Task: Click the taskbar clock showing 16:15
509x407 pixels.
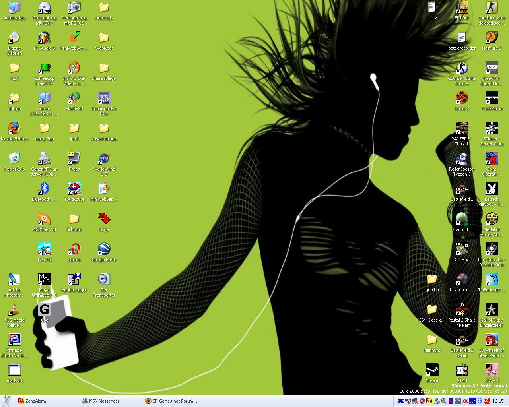Action: tap(498, 401)
